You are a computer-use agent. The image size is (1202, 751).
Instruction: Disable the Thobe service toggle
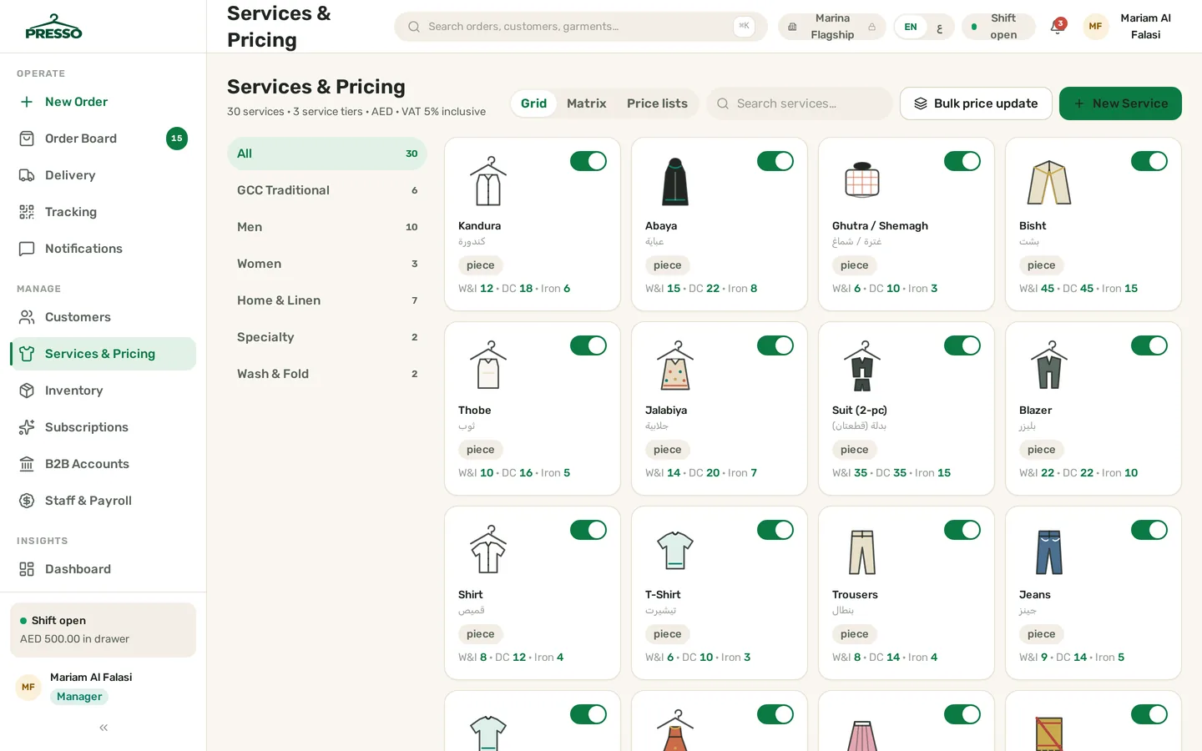click(x=588, y=345)
